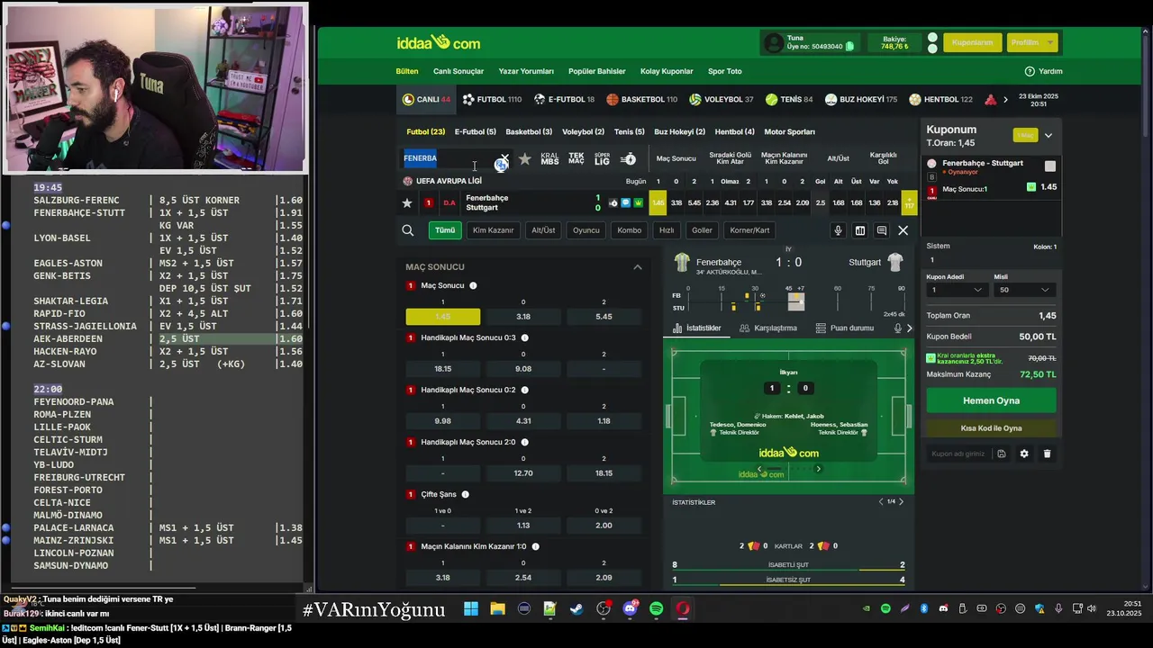Open Spor Toto menu
The width and height of the screenshot is (1153, 648).
(725, 71)
